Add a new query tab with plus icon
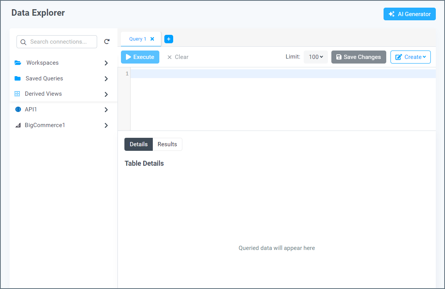The height and width of the screenshot is (289, 445). (x=169, y=39)
